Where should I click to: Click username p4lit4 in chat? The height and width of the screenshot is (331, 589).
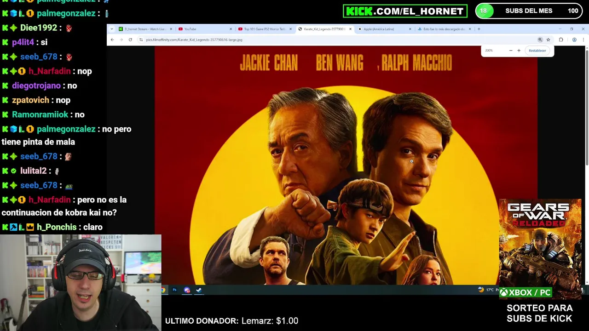click(x=23, y=42)
